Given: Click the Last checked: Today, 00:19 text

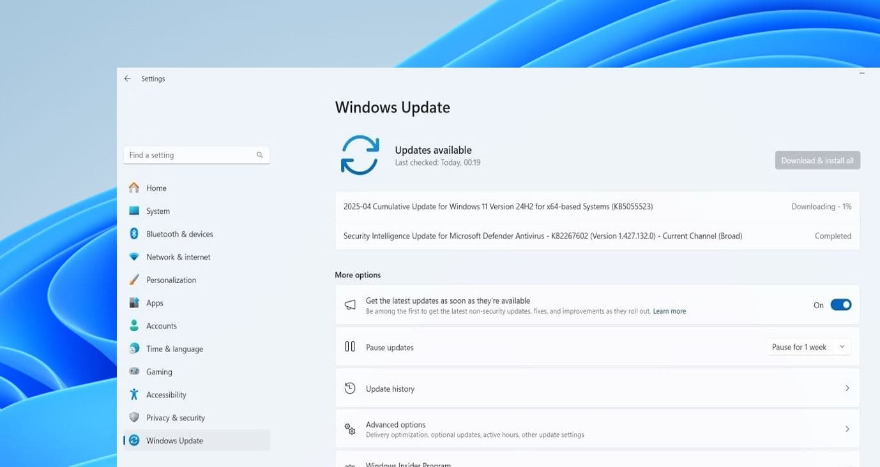Looking at the screenshot, I should 437,163.
